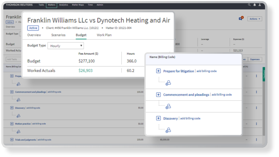Image resolution: width=279 pixels, height=157 pixels.
Task: Add assignee under Prepare for litigation
Action: (x=168, y=83)
